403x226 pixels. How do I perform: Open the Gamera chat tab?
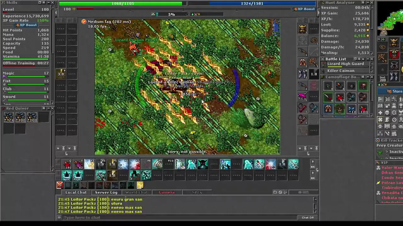pyautogui.click(x=167, y=192)
